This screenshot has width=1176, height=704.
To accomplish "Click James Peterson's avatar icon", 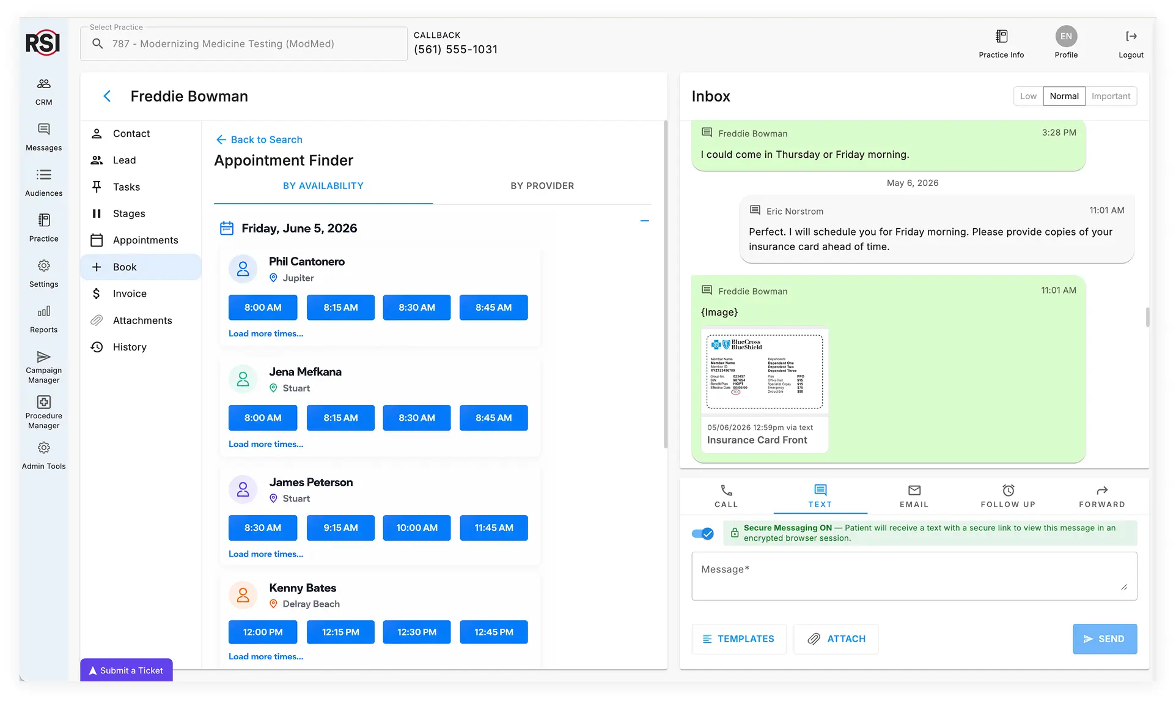I will (x=243, y=489).
